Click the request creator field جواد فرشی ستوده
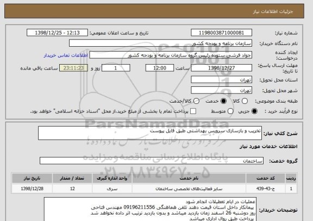 point(171,55)
